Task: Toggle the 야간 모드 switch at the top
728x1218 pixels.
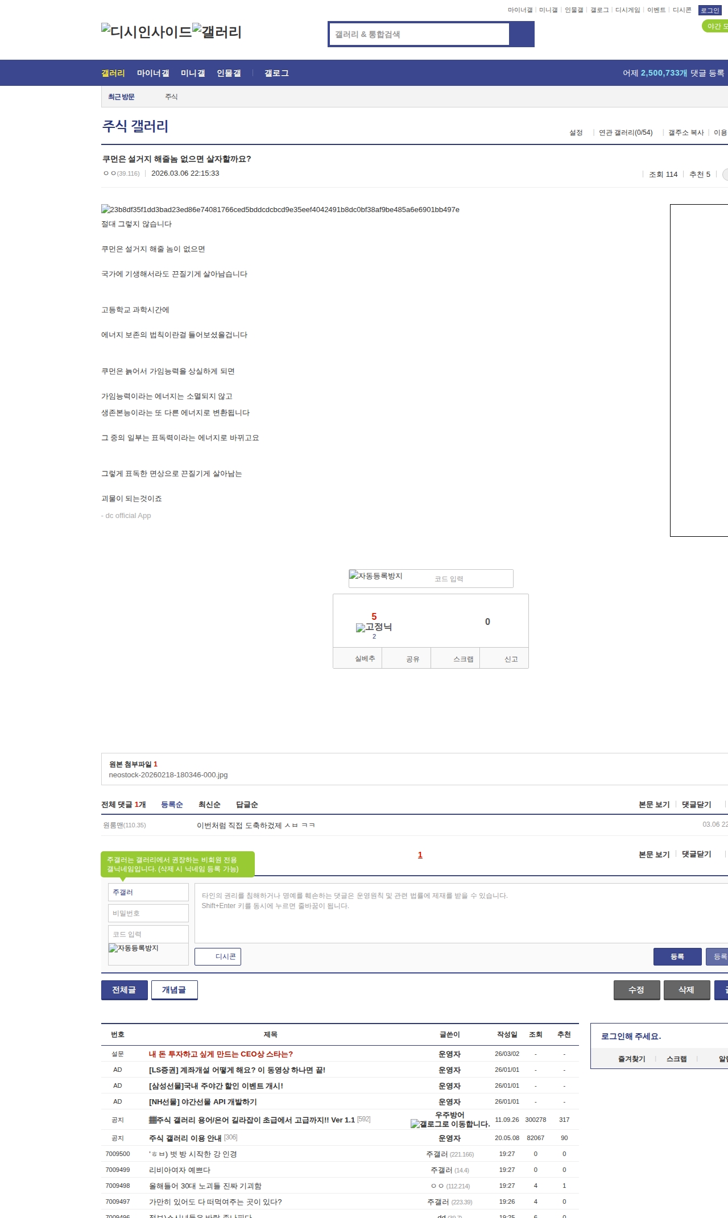Action: point(715,26)
